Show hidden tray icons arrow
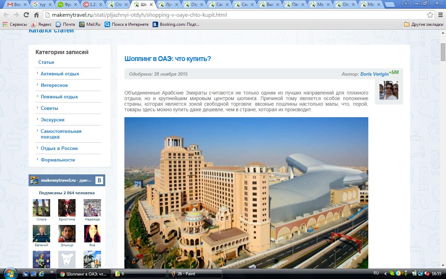446x279 pixels. (x=386, y=273)
